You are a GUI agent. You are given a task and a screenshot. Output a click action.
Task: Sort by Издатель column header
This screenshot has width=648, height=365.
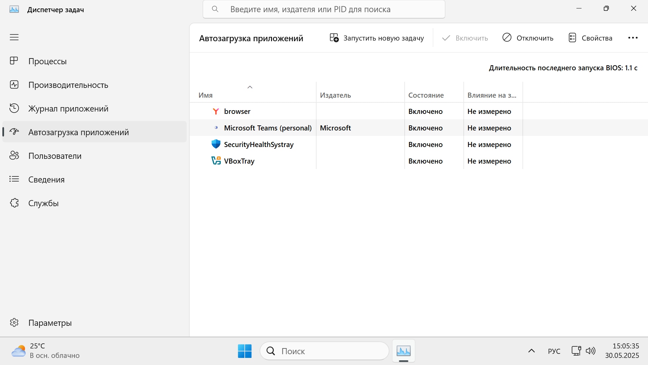point(335,95)
